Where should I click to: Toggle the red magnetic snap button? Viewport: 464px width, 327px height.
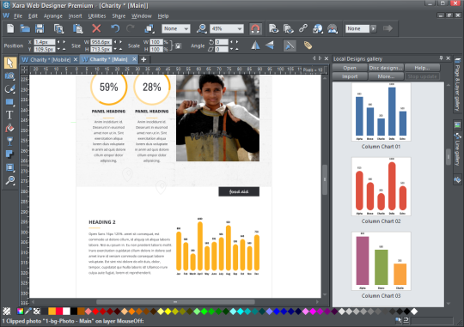255,28
